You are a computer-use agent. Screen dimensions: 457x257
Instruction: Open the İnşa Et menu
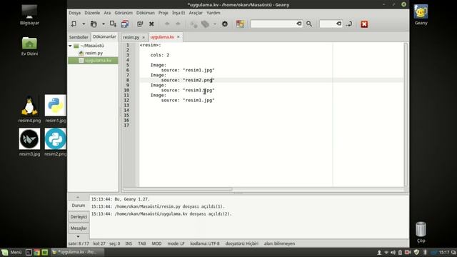(179, 13)
